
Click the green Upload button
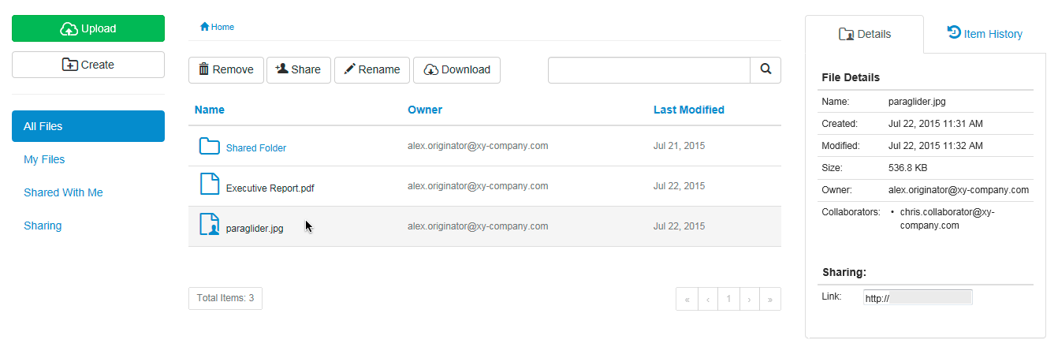(x=88, y=28)
